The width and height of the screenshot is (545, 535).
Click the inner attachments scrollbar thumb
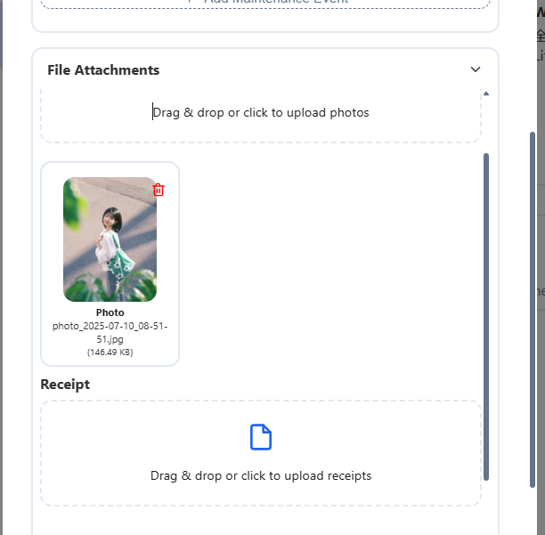tap(486, 317)
